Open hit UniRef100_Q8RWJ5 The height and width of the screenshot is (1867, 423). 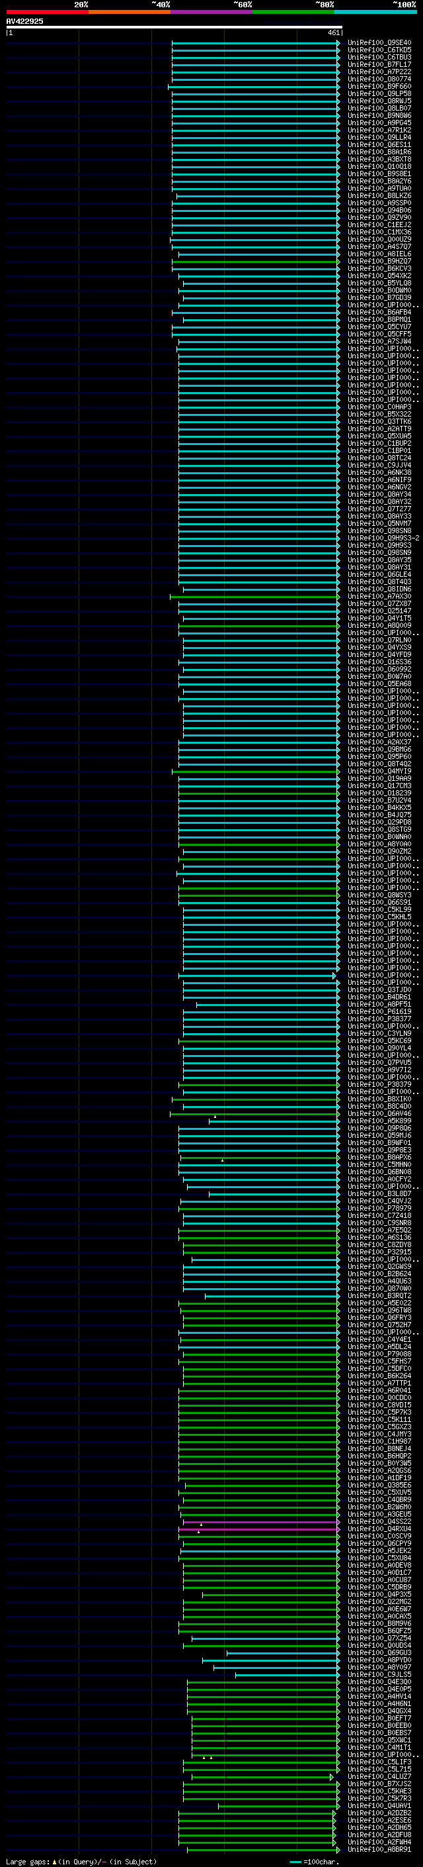[379, 101]
